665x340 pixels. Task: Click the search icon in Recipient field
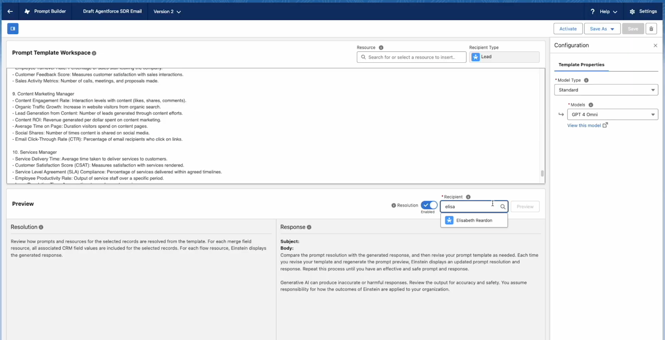pos(502,207)
